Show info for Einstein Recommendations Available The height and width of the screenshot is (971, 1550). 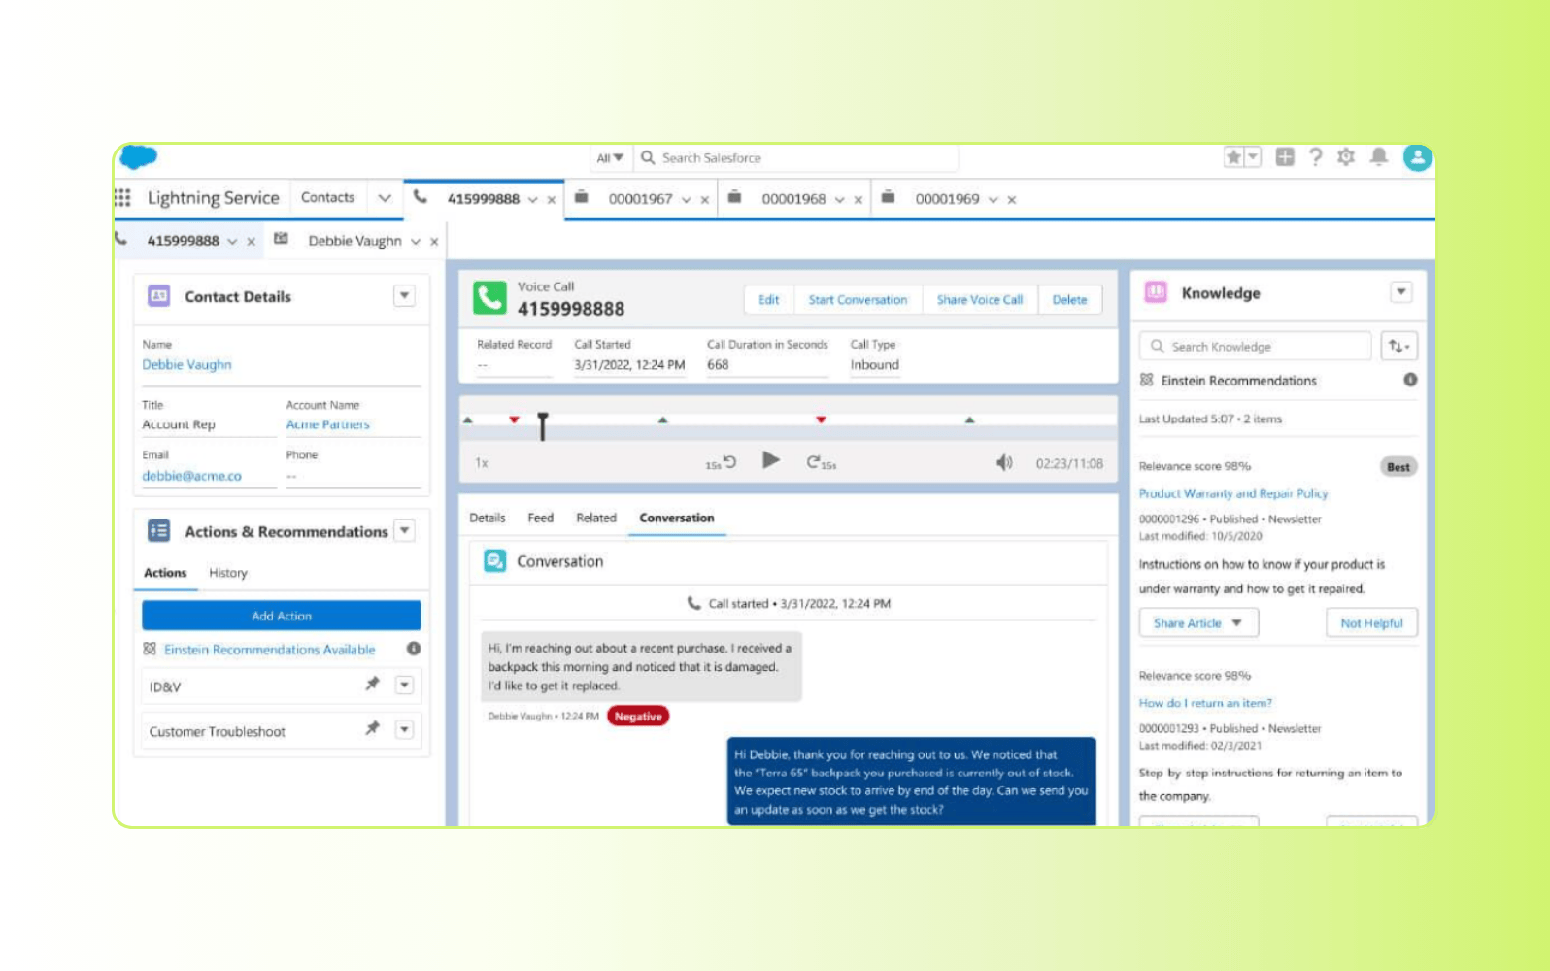coord(414,649)
